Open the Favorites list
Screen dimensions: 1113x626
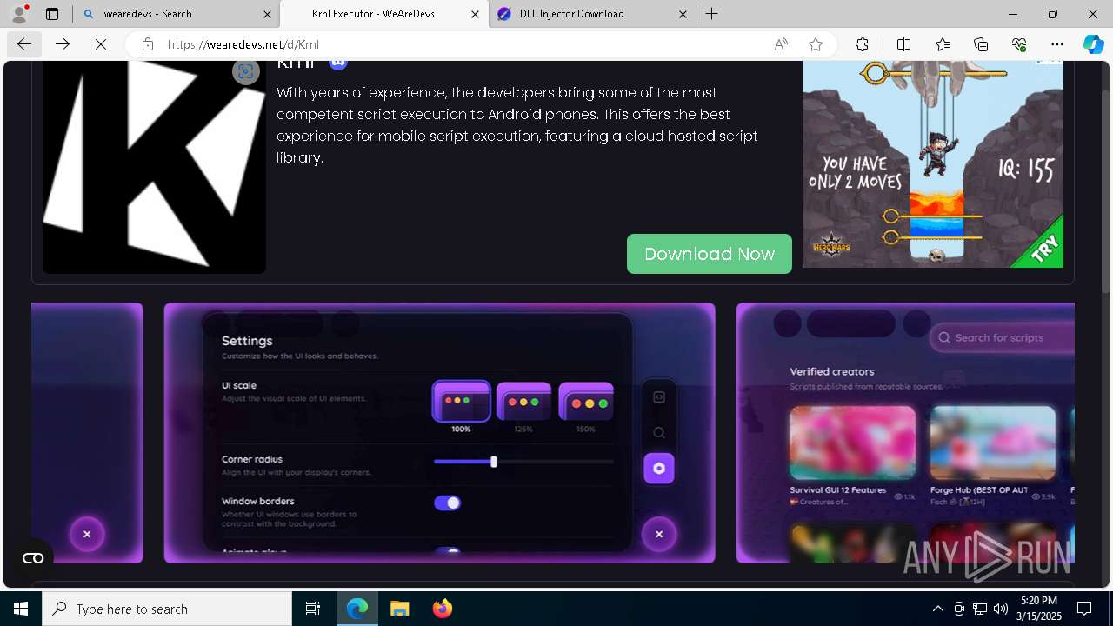(x=943, y=44)
